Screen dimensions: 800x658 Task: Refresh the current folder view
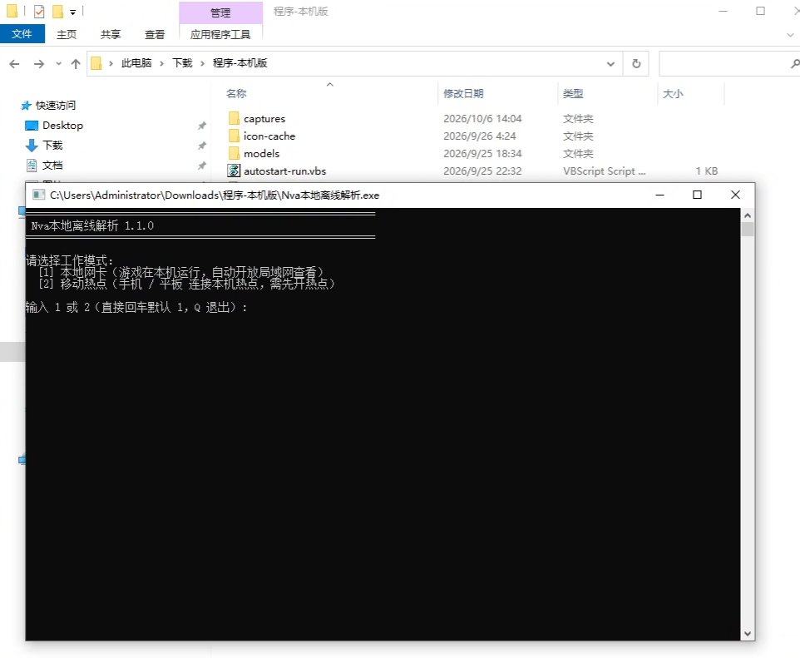pyautogui.click(x=636, y=64)
